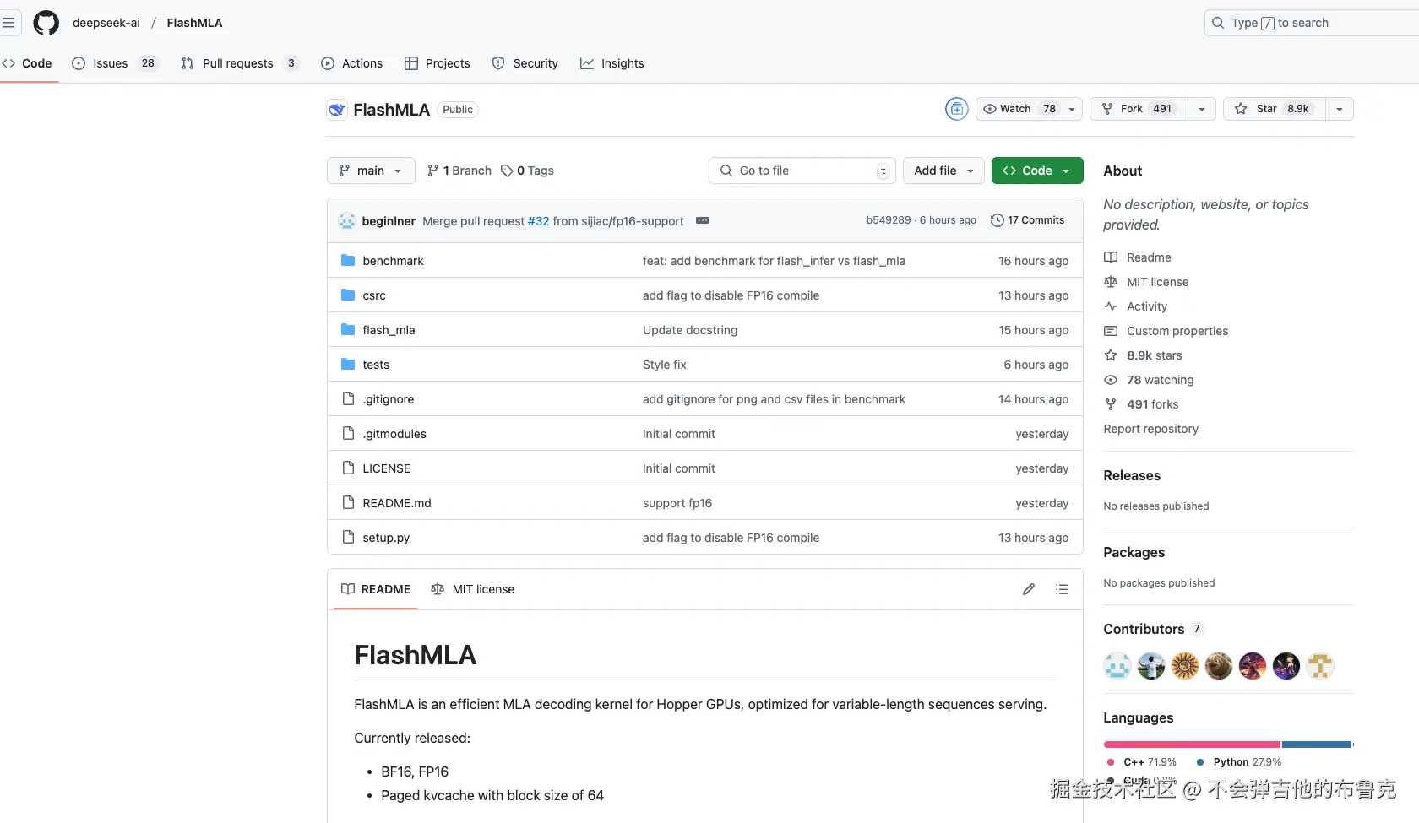Click the 17 Commits history icon
The height and width of the screenshot is (823, 1419).
[x=997, y=220]
